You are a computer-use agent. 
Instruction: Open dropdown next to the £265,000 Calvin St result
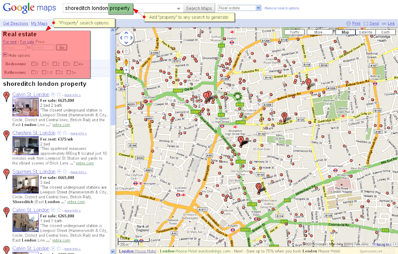53,210
